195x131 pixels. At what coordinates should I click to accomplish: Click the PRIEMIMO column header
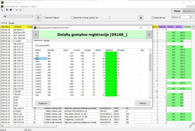pyautogui.click(x=6, y=27)
